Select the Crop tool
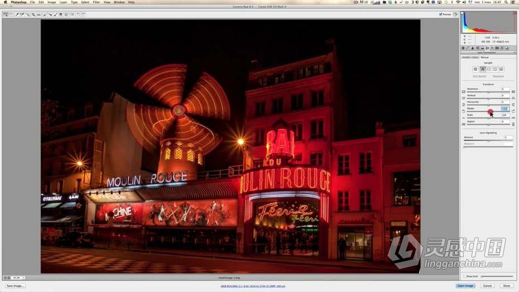The image size is (519, 292). [x=33, y=15]
